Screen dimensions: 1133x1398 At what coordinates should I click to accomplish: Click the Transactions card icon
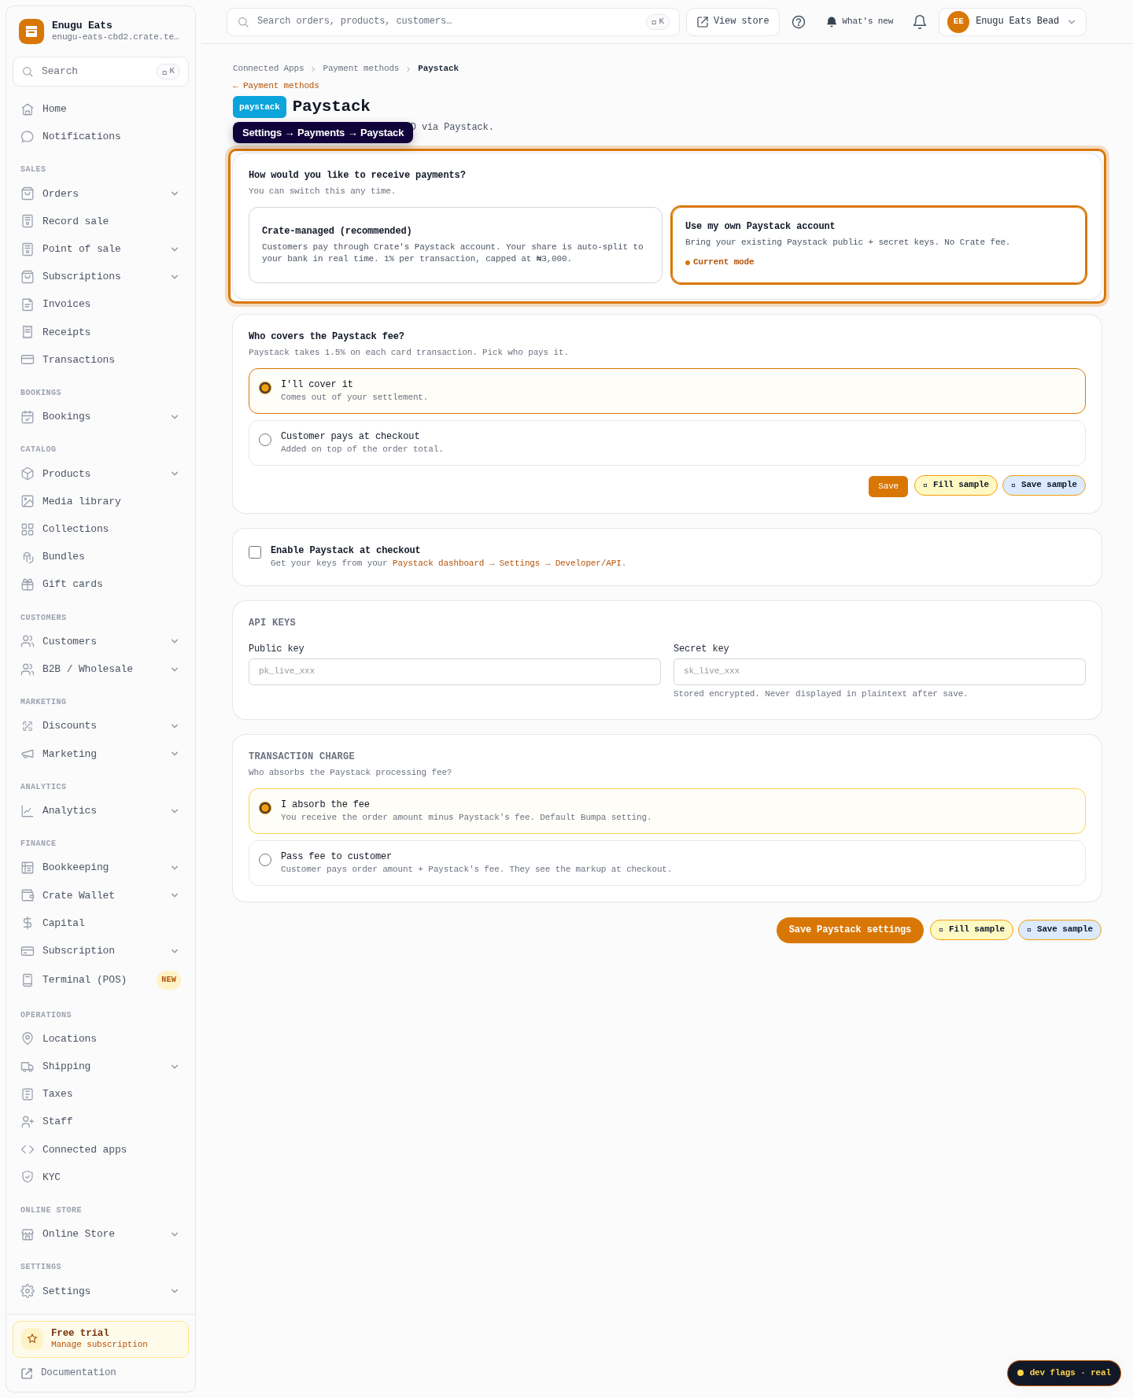point(28,360)
